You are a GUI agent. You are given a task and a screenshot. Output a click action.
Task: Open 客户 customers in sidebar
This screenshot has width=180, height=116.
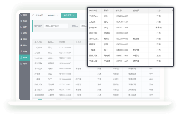tap(24, 57)
